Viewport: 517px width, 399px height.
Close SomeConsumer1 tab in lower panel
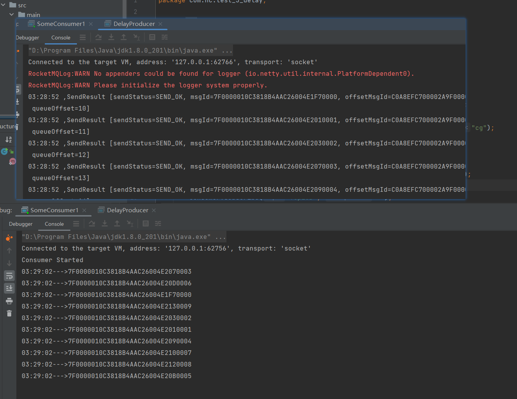pos(84,210)
